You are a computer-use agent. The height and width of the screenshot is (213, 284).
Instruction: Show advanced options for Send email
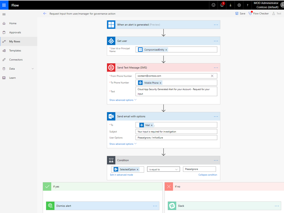(x=123, y=144)
